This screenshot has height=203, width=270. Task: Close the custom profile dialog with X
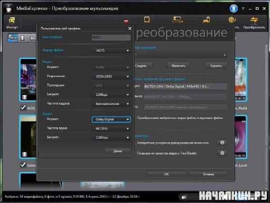click(130, 28)
